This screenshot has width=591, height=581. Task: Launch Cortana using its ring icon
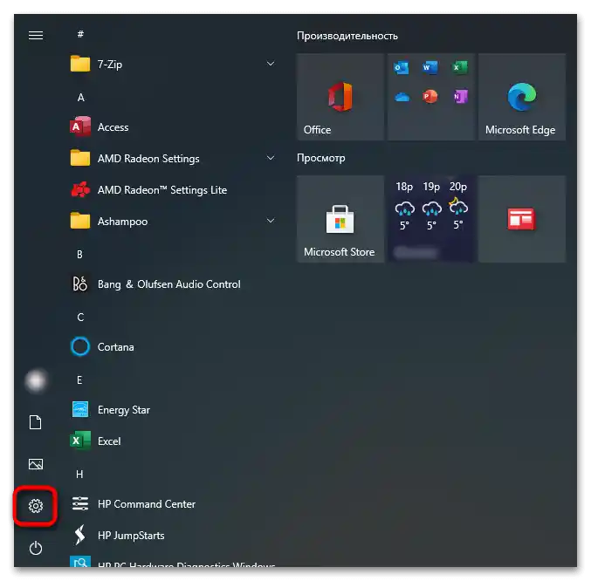pos(80,346)
